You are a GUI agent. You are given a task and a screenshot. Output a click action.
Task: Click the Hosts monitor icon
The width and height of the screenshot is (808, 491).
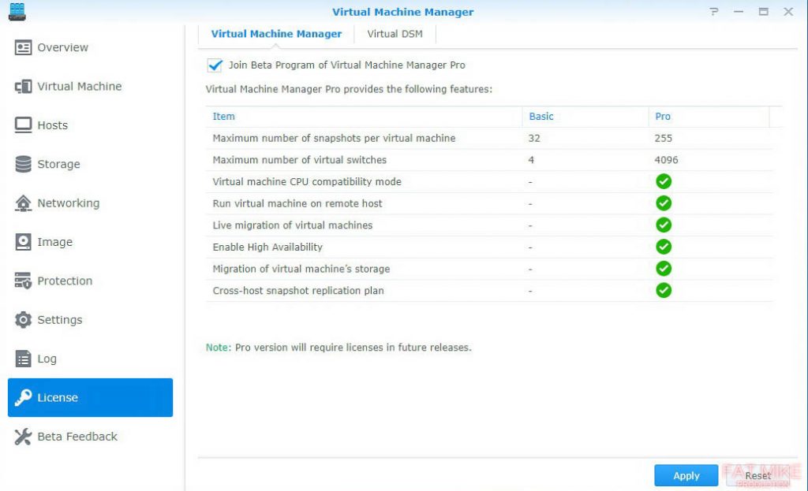click(23, 125)
